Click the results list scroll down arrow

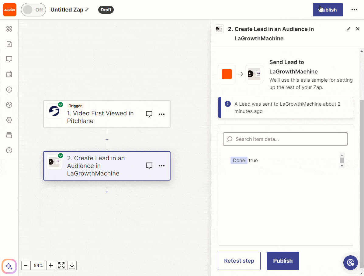[342, 165]
